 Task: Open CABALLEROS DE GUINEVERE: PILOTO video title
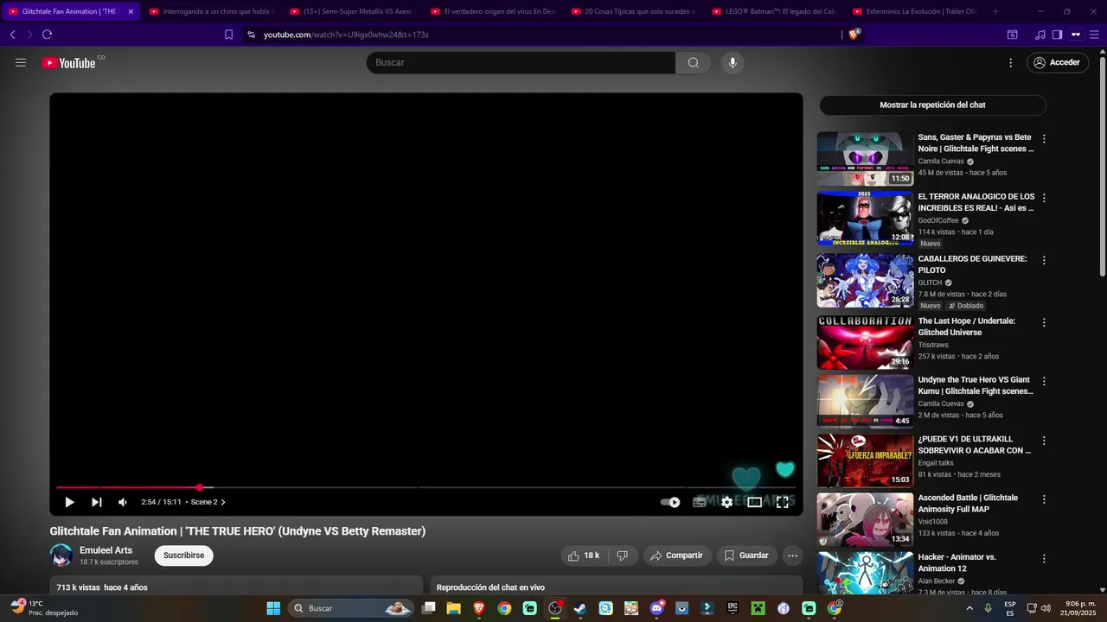[x=972, y=264]
